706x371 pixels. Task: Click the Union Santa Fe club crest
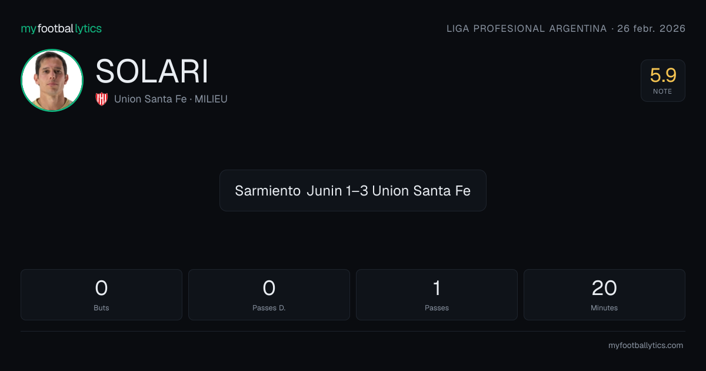102,99
